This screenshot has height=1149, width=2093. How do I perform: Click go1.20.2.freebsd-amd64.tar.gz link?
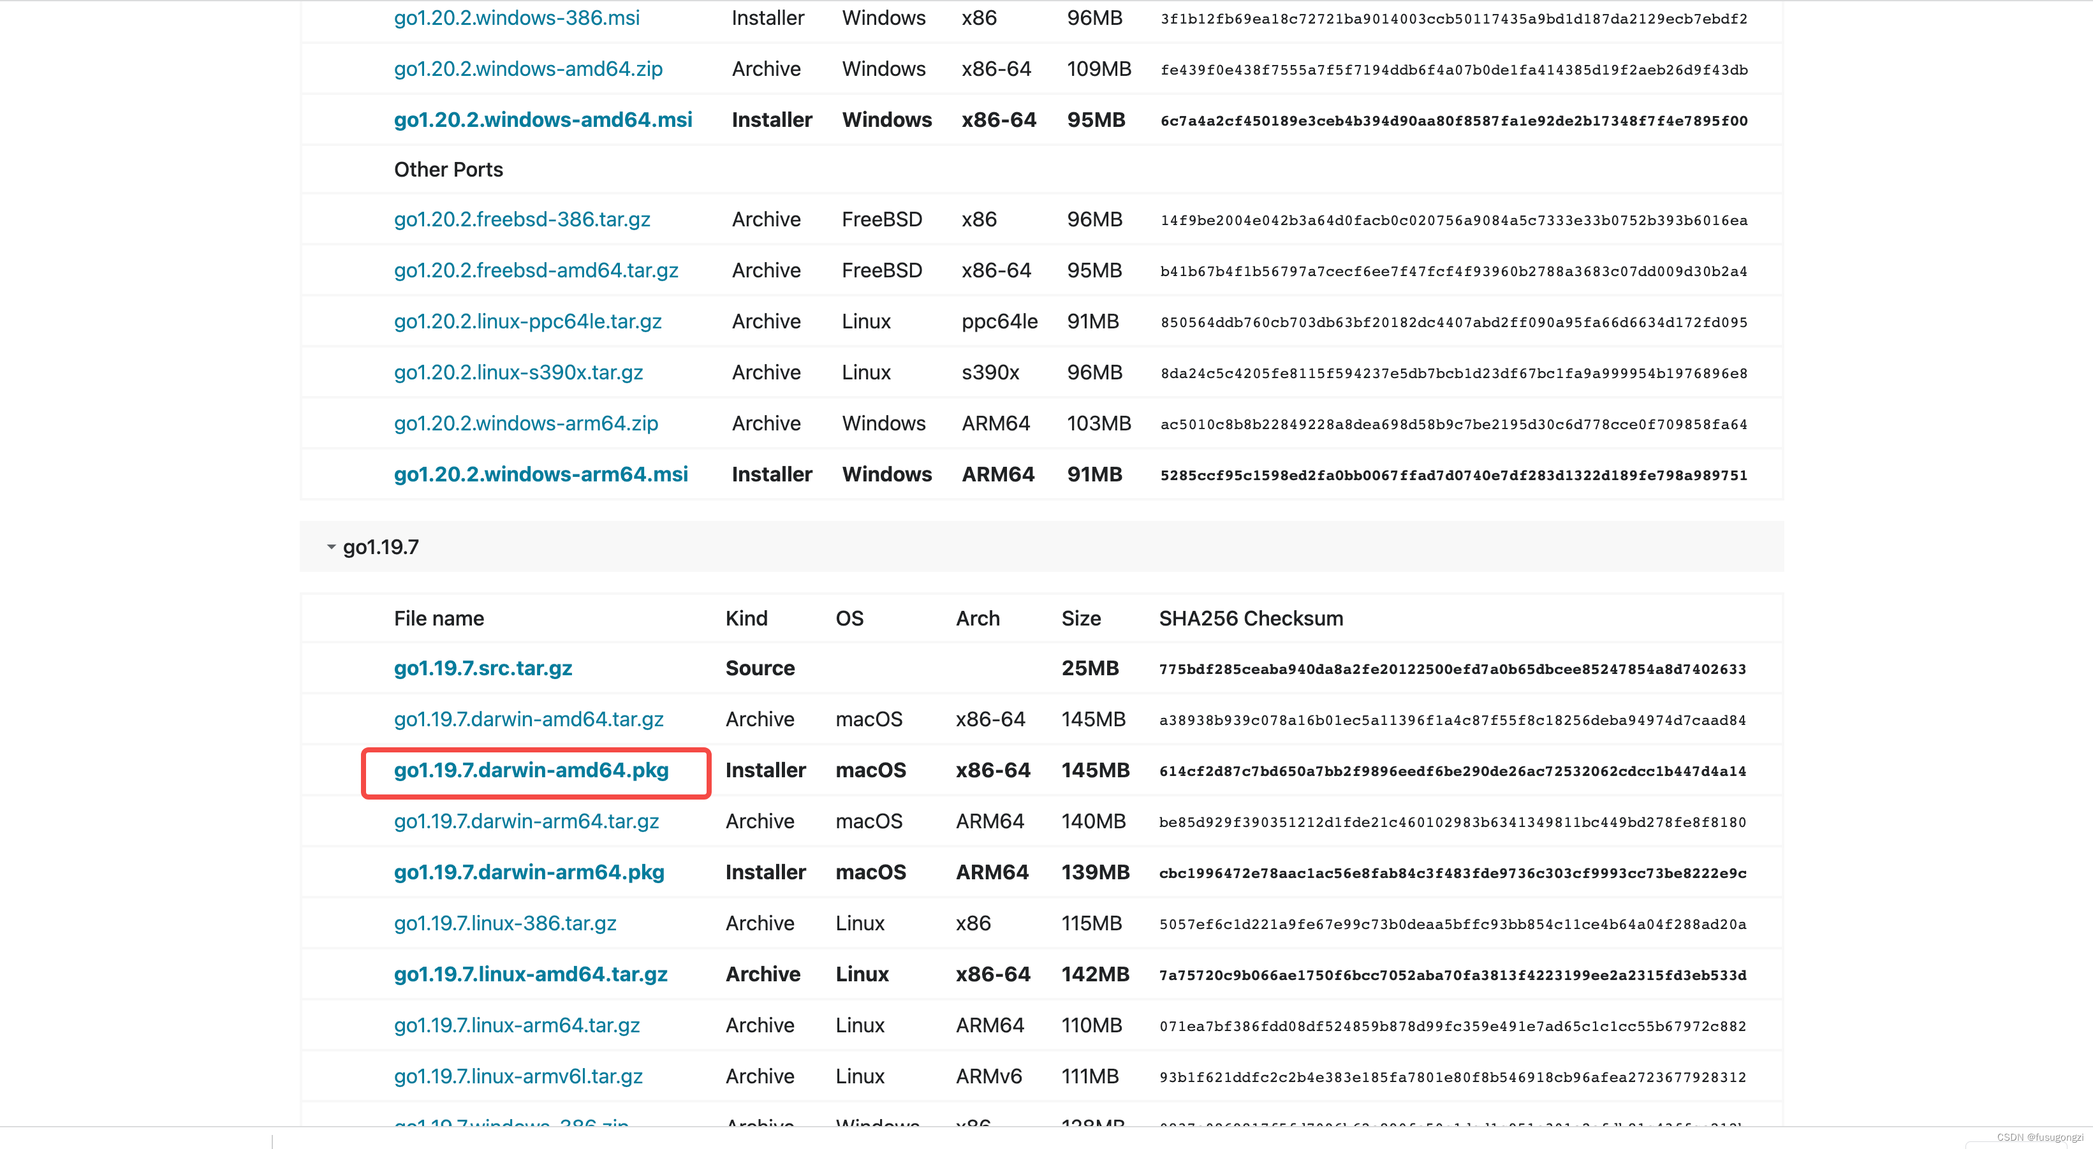(x=536, y=270)
